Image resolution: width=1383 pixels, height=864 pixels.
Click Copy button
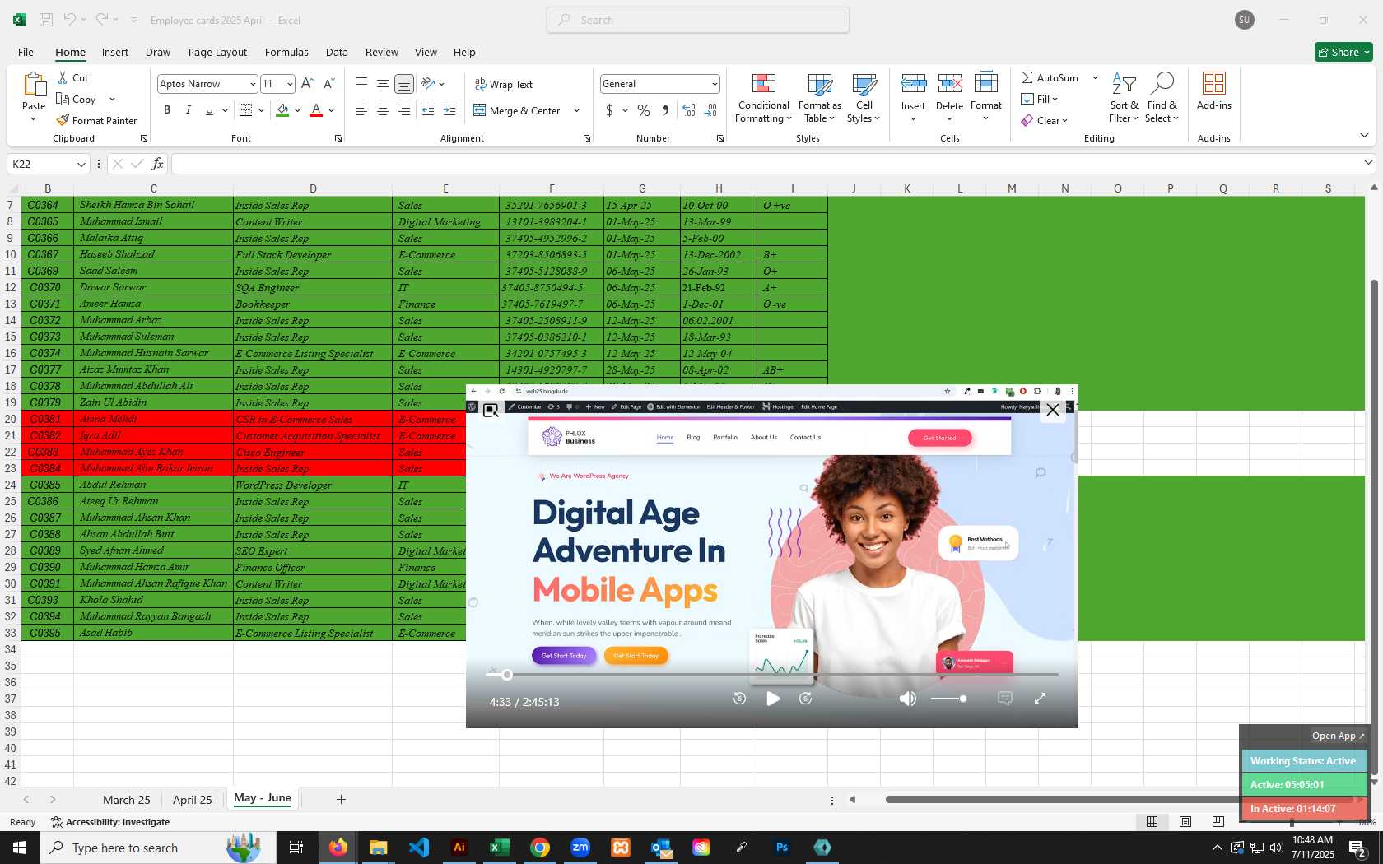click(x=77, y=99)
